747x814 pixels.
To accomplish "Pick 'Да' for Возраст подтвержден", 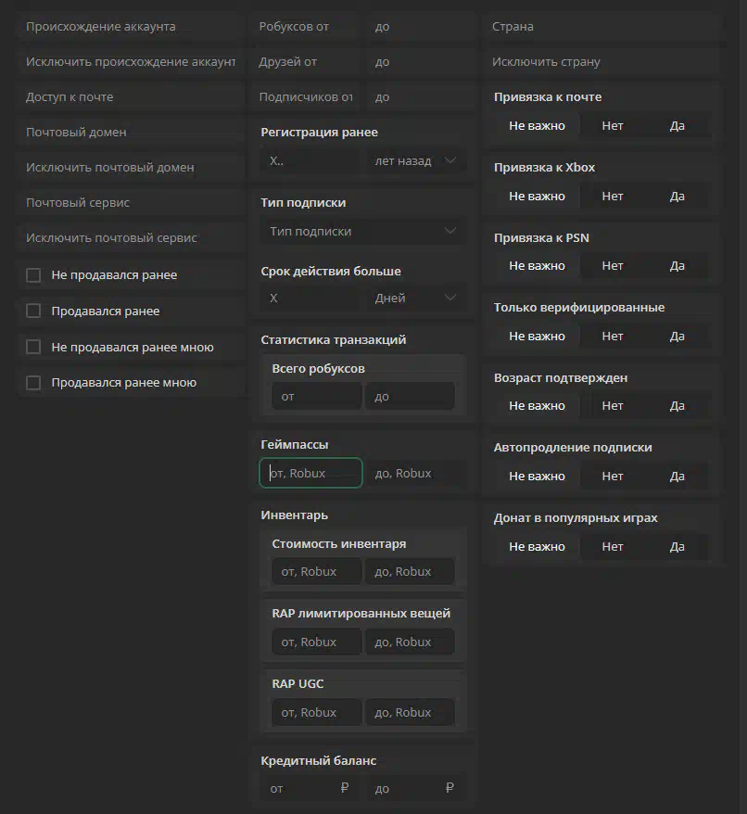I will [x=677, y=406].
